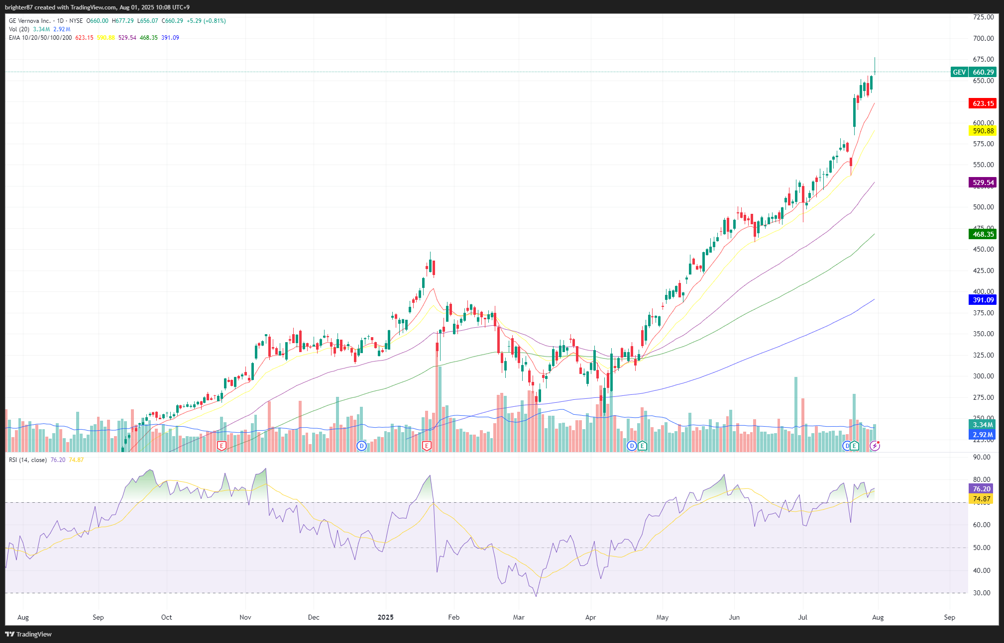Select the Vol (20) indicator legend
Image resolution: width=1004 pixels, height=643 pixels.
click(19, 29)
